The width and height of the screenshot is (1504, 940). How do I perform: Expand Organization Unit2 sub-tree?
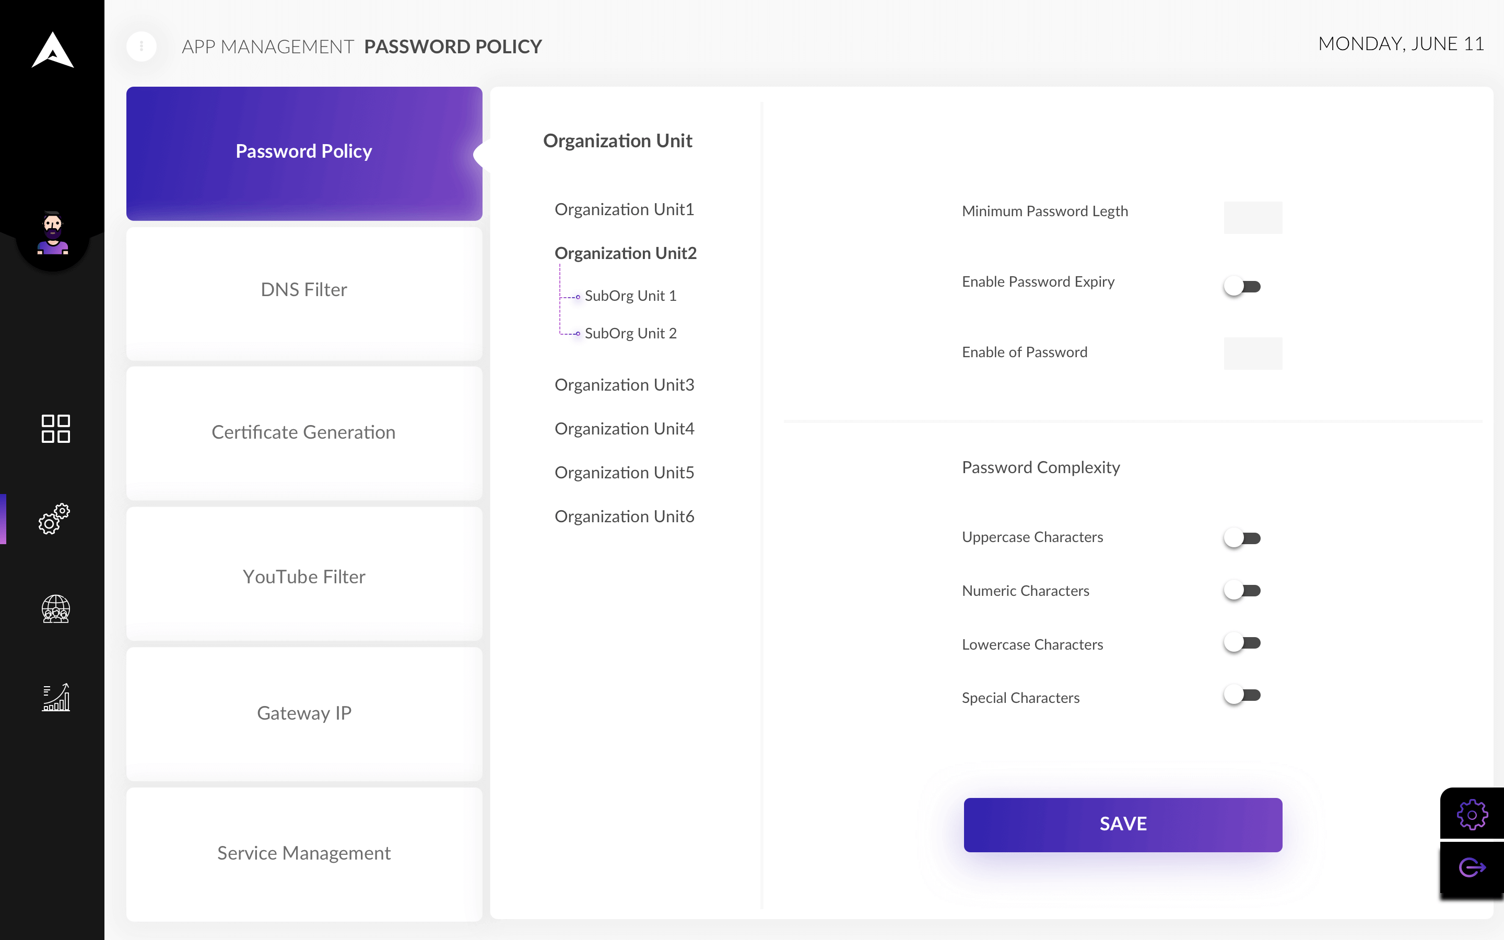tap(626, 252)
